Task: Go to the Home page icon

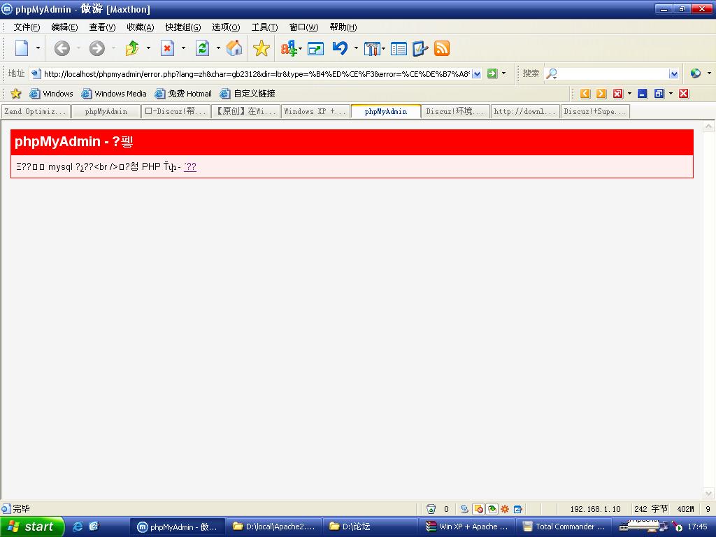Action: 234,48
